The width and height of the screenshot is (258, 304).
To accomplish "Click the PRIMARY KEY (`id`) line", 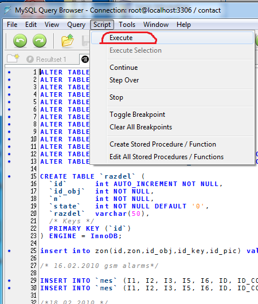I will point(90,228).
